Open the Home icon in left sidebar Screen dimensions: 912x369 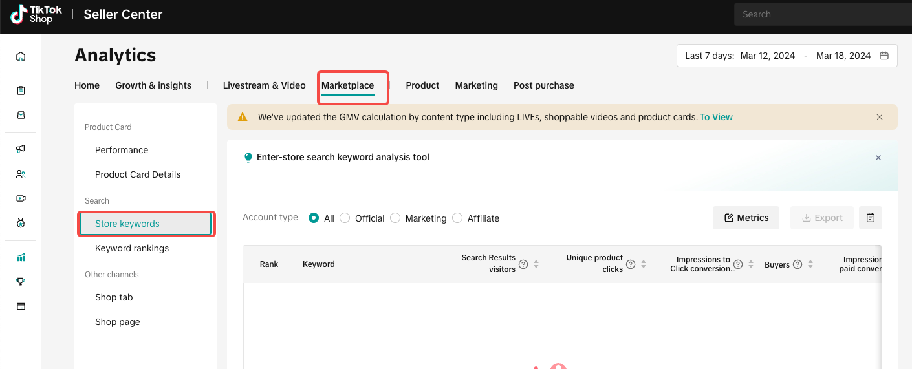[21, 56]
